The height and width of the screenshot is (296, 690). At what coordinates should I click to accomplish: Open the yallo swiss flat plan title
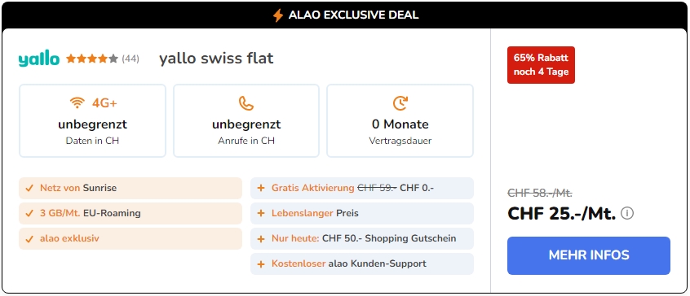pyautogui.click(x=216, y=59)
